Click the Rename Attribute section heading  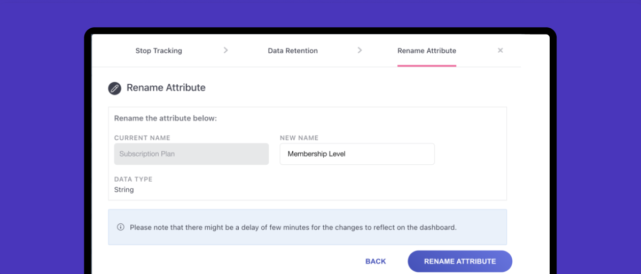click(x=166, y=87)
